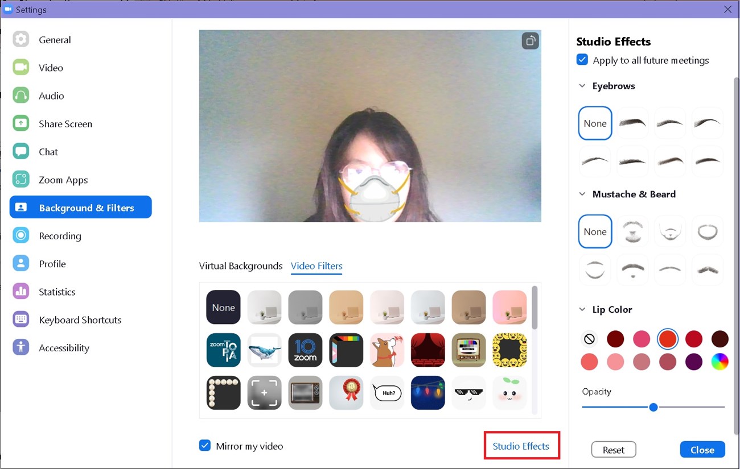The image size is (740, 469).
Task: Collapse the Eyebrows section
Action: 582,86
